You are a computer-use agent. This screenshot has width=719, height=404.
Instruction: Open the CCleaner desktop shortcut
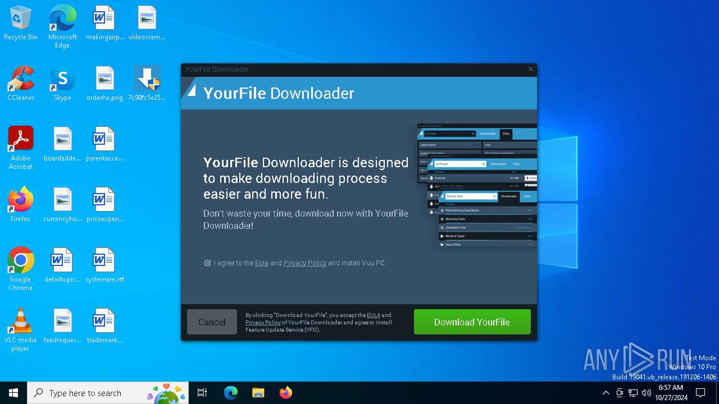point(21,84)
